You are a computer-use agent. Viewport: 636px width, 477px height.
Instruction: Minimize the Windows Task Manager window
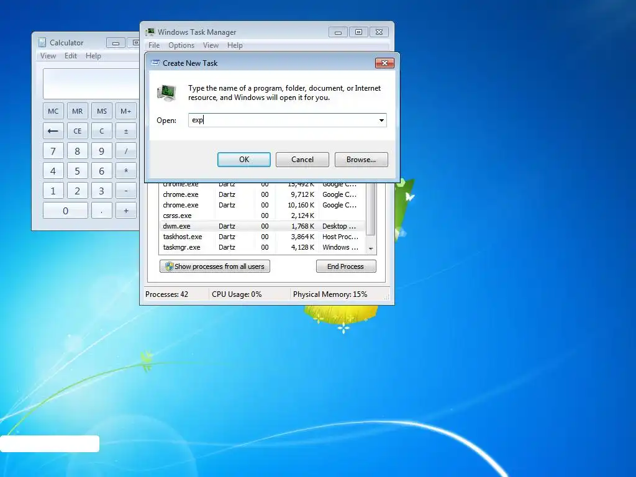point(338,32)
